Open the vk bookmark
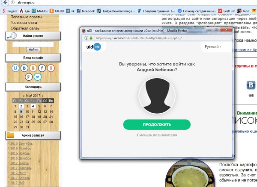Image resolution: width=257 pixels, height=187 pixels. click(70, 11)
